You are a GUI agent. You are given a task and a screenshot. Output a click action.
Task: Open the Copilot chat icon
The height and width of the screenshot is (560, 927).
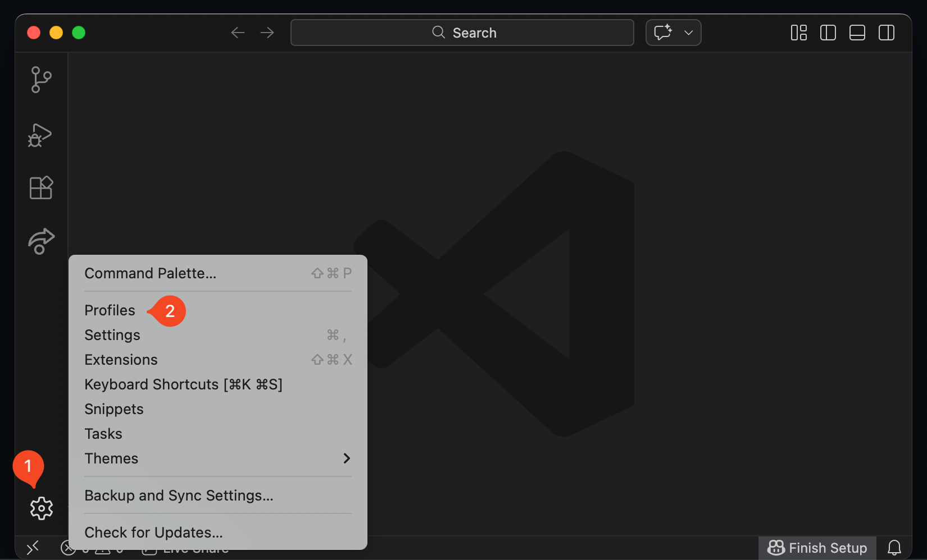(663, 33)
